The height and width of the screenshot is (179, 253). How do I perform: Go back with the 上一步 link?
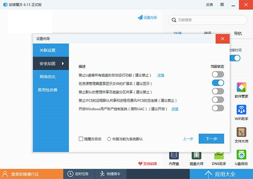click(188, 139)
